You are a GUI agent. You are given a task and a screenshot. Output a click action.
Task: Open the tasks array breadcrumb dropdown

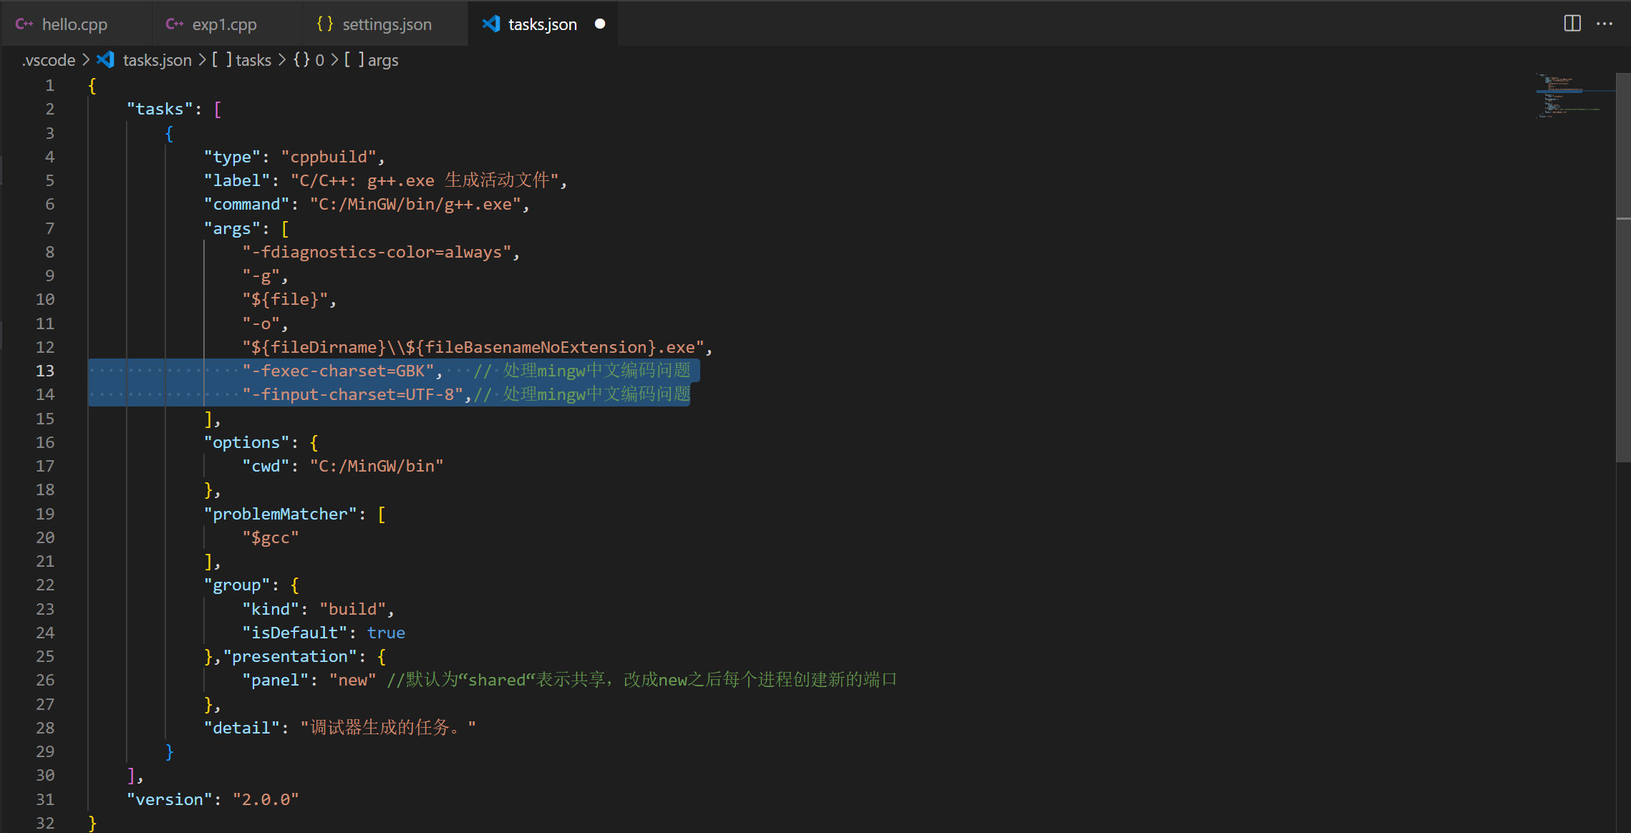point(253,60)
